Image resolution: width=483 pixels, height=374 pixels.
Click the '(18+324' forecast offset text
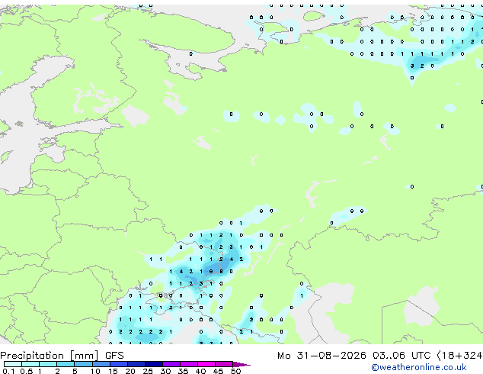[459, 356]
